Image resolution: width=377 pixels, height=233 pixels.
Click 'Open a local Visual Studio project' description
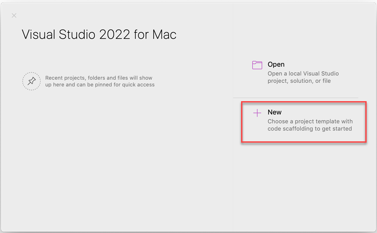(303, 77)
